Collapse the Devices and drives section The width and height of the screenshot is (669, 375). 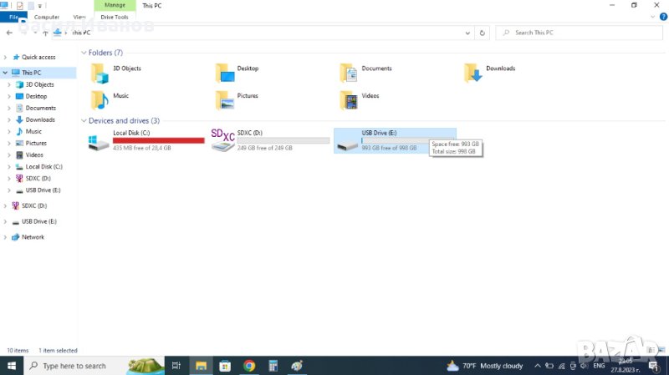pos(84,121)
